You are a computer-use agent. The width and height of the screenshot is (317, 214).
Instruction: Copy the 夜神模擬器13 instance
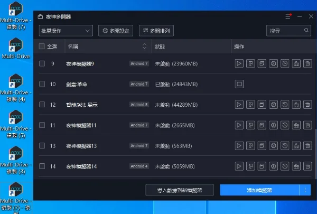coord(262,146)
